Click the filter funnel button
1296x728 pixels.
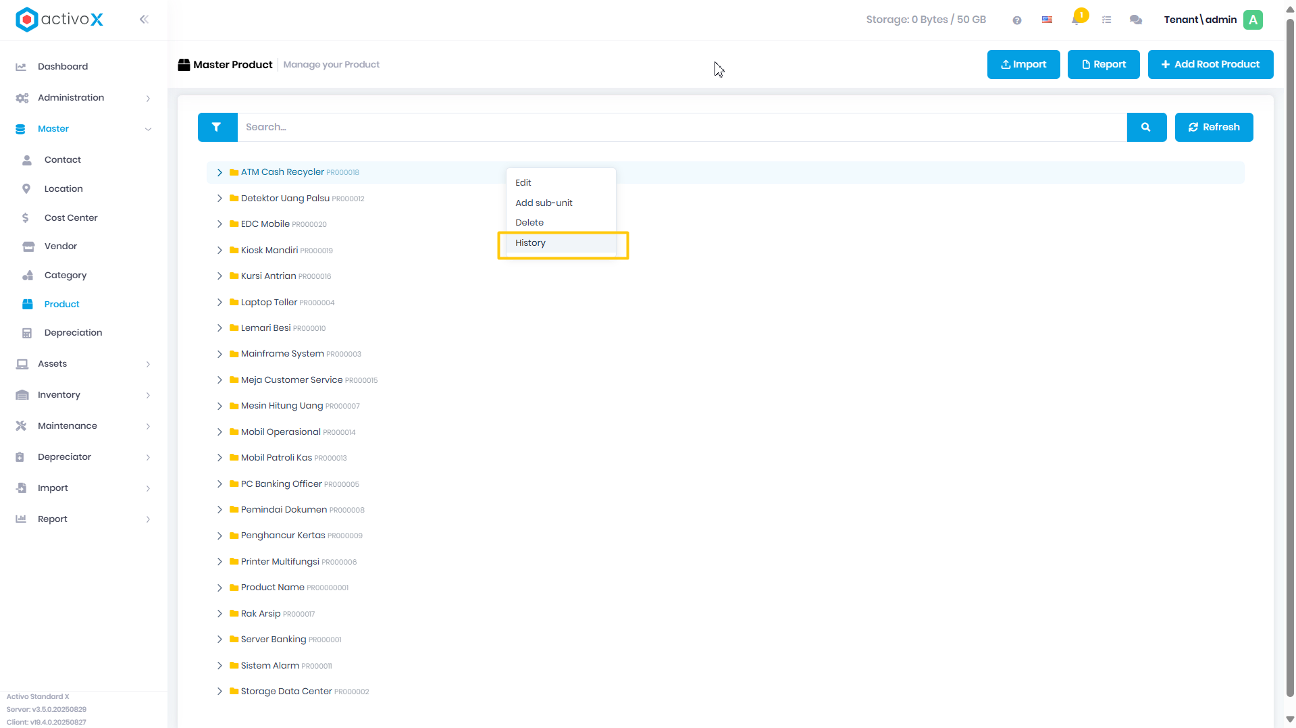pyautogui.click(x=217, y=127)
